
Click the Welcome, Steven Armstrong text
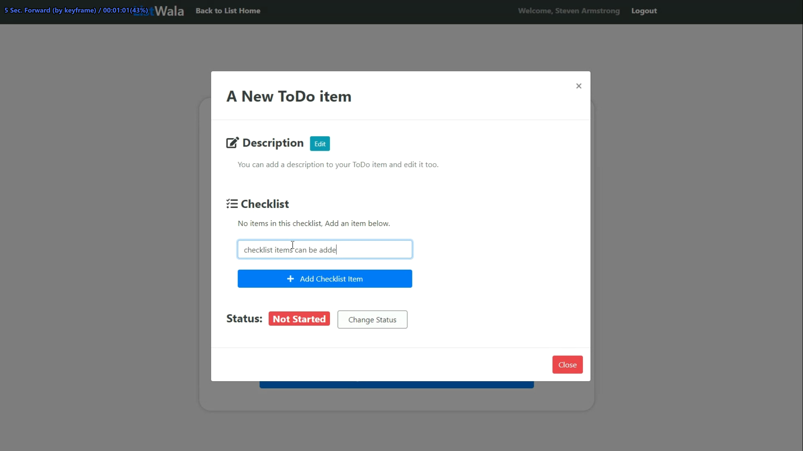point(568,11)
